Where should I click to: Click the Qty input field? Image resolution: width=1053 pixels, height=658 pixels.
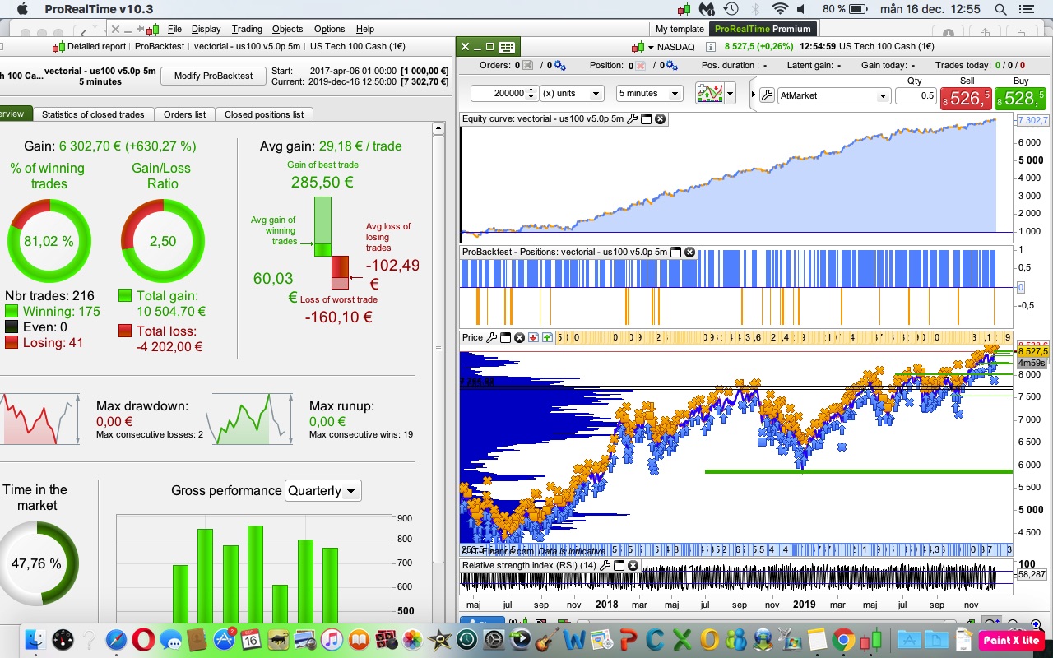pyautogui.click(x=916, y=95)
